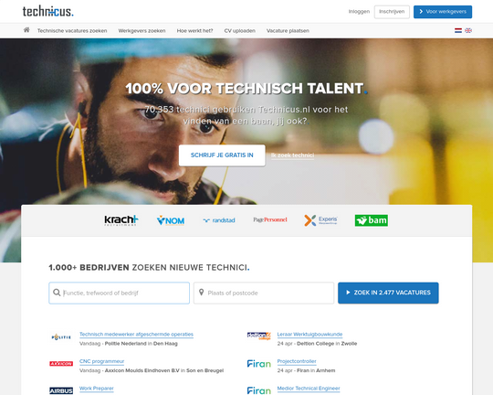
Task: Click the Kracht recruitment logo
Action: tap(121, 220)
